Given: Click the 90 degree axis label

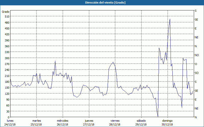Looking at the screenshot, I should (8, 100).
